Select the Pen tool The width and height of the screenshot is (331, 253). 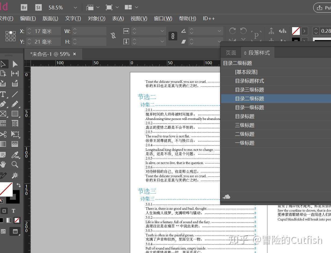tap(4, 104)
